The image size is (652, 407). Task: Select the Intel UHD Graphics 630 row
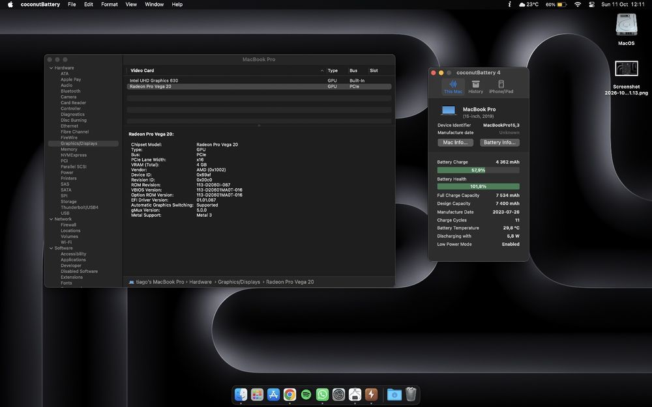coord(259,81)
